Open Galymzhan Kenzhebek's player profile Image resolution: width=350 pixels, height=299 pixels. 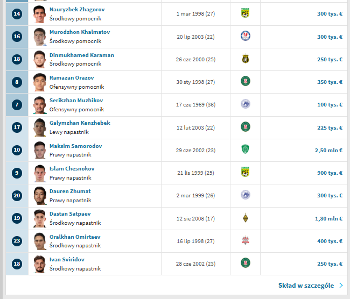tap(80, 123)
